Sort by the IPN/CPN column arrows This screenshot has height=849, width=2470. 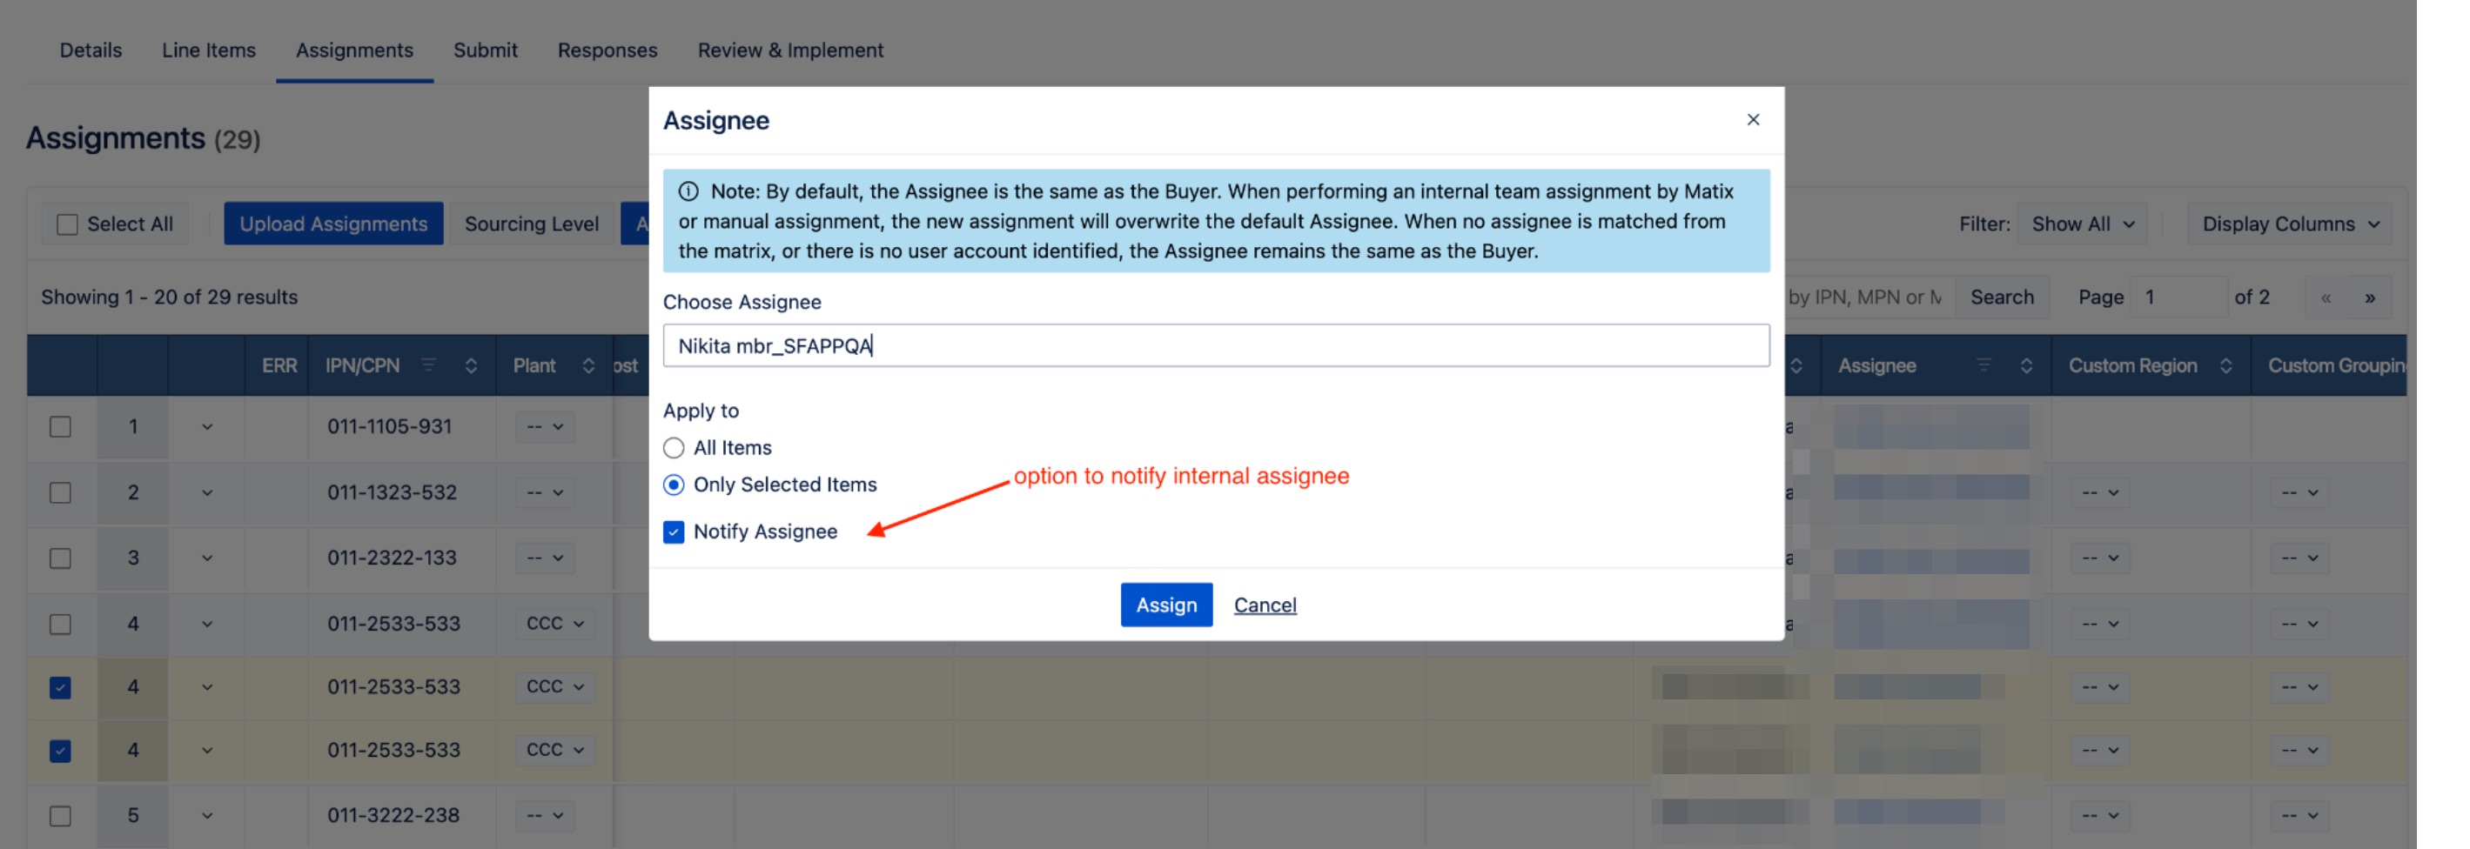pyautogui.click(x=471, y=365)
